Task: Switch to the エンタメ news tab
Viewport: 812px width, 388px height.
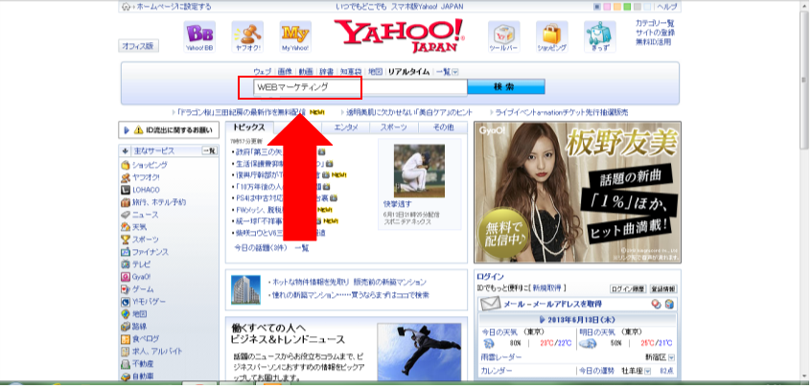Action: click(346, 127)
